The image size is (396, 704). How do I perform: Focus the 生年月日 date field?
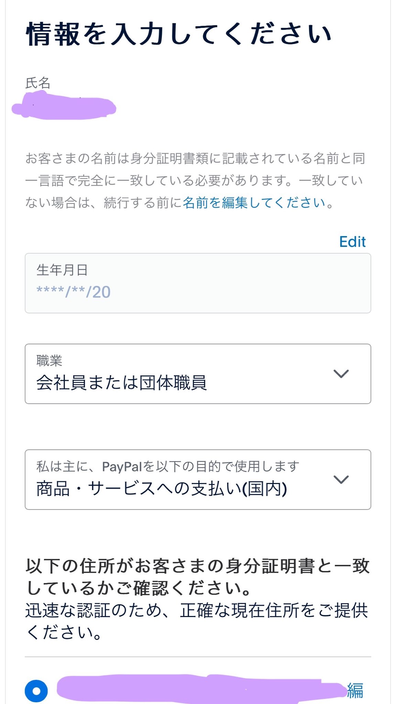pyautogui.click(x=198, y=283)
